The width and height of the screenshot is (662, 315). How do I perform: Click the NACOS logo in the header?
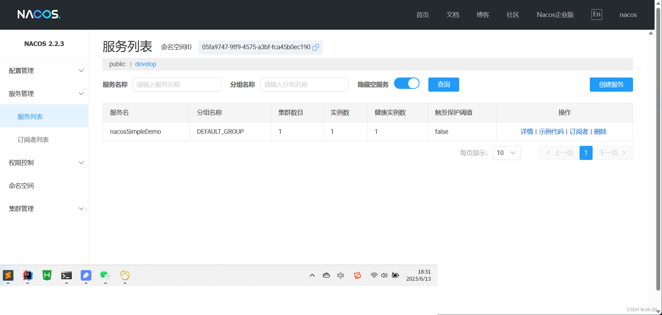coord(39,14)
